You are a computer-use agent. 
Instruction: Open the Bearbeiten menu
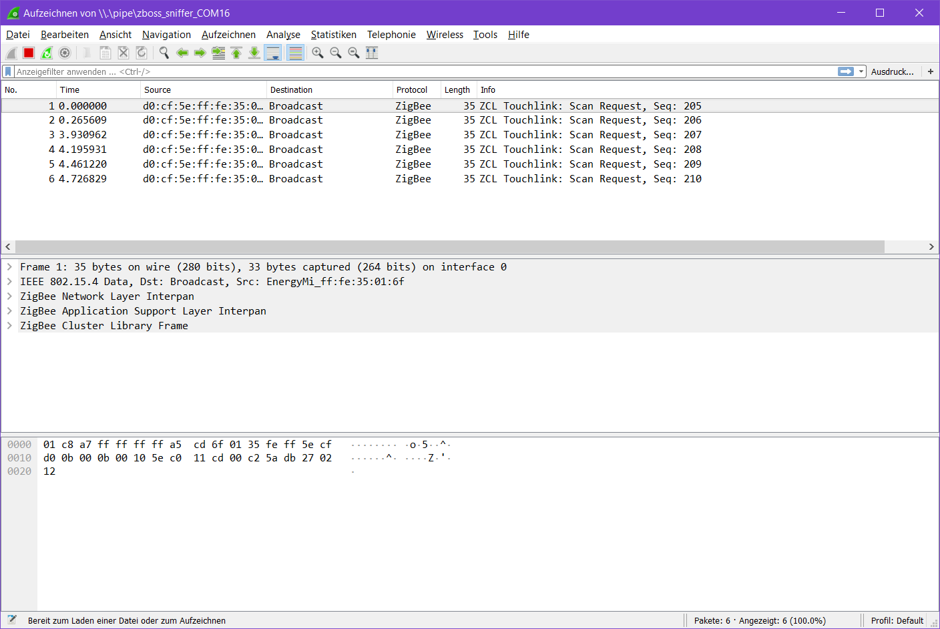(x=65, y=35)
